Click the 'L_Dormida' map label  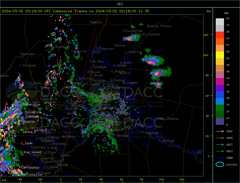tap(167, 141)
